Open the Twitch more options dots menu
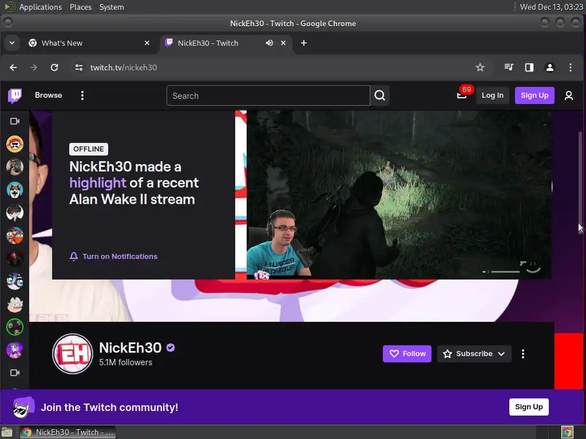Screen dimensions: 586x439 (82, 95)
